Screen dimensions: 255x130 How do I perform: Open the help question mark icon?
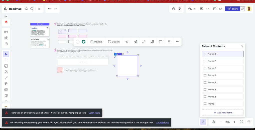pyautogui.click(x=249, y=122)
